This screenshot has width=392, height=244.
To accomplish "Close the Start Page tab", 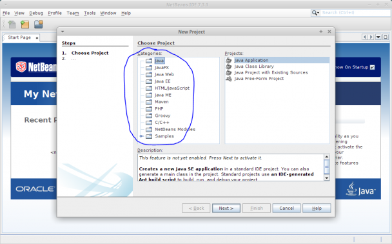I will tap(37, 38).
